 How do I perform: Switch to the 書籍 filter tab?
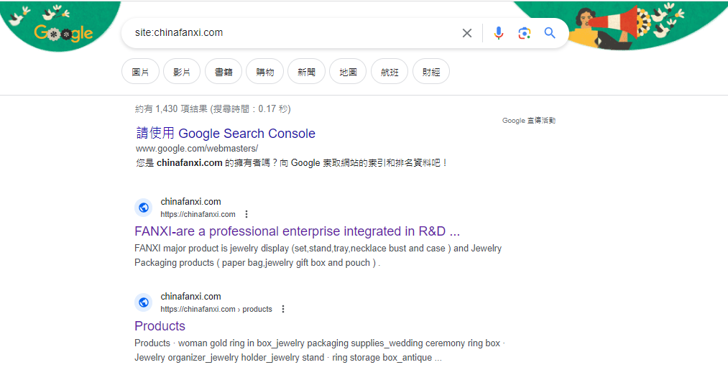point(224,71)
